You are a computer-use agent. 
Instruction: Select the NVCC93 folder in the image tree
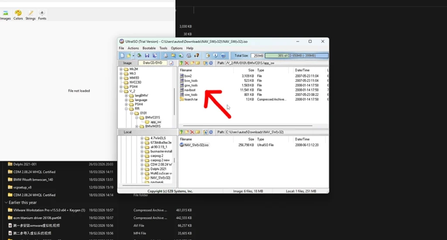pos(135,82)
